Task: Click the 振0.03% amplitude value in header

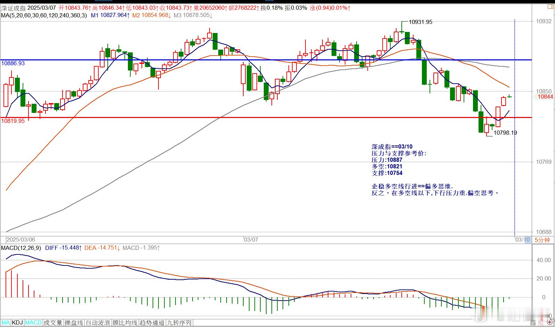Action: (296, 8)
